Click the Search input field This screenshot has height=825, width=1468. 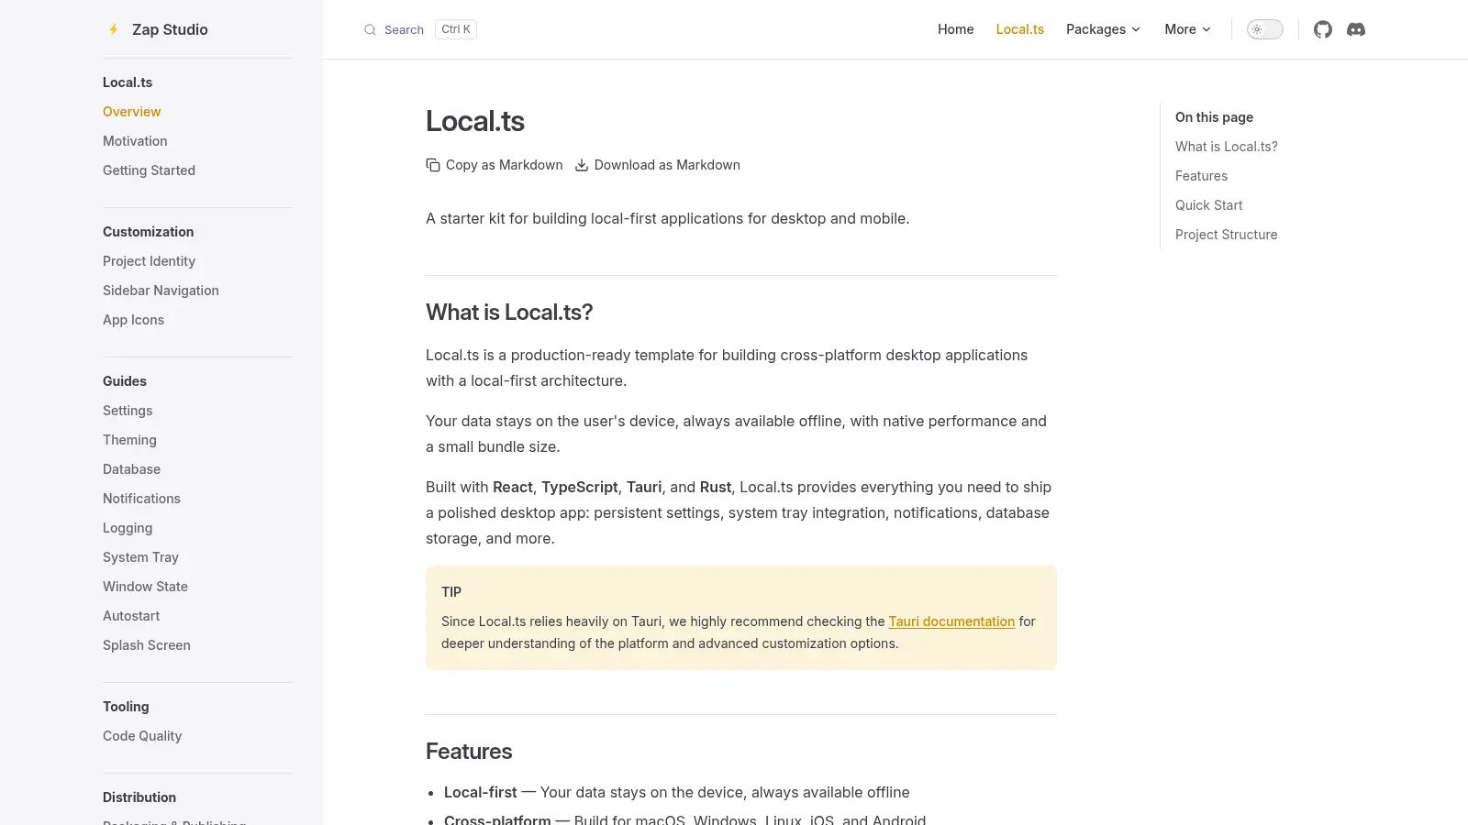coord(420,29)
